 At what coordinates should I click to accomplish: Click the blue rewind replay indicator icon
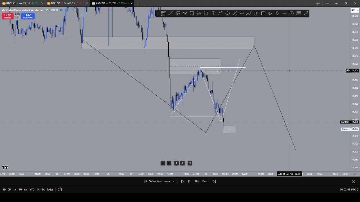66,10
